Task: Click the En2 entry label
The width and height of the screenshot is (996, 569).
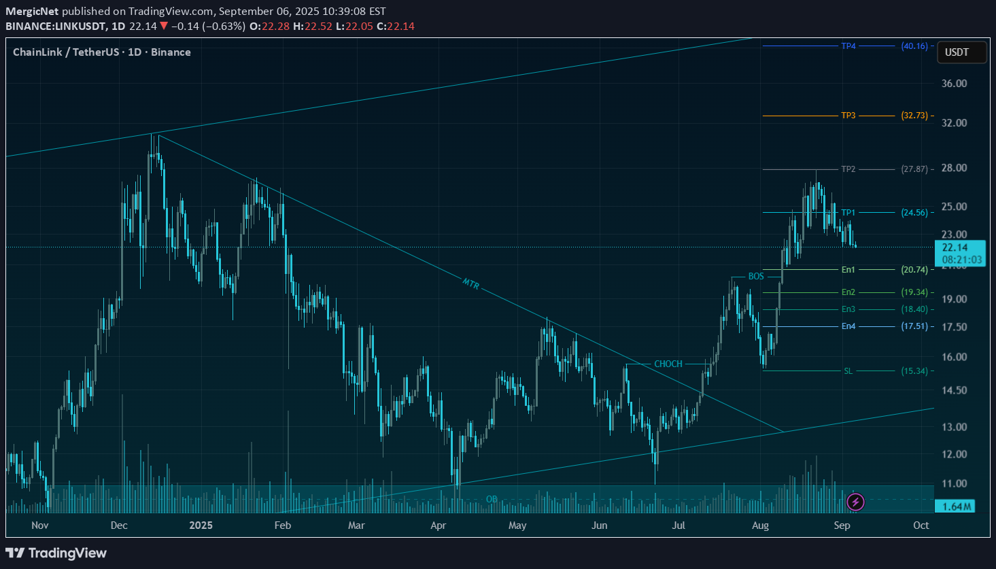Action: [x=848, y=292]
